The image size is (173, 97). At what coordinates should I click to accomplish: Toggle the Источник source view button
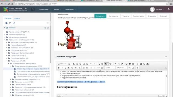tap(62, 64)
